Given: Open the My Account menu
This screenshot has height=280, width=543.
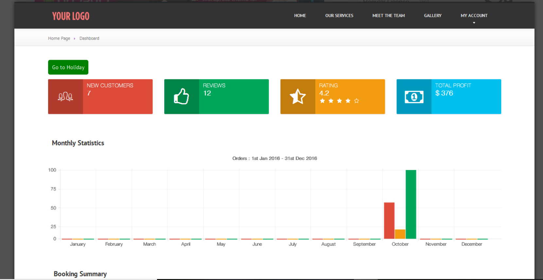Looking at the screenshot, I should tap(474, 16).
